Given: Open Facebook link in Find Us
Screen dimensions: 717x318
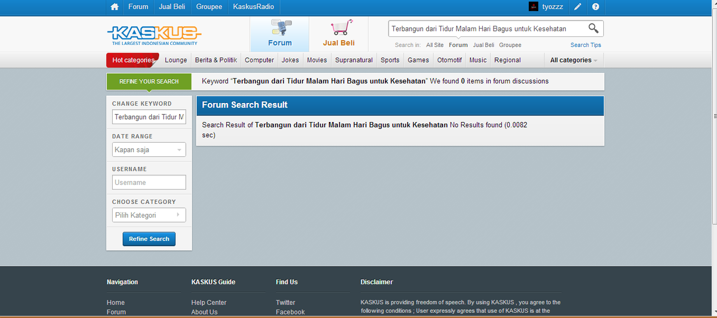Looking at the screenshot, I should (x=290, y=312).
